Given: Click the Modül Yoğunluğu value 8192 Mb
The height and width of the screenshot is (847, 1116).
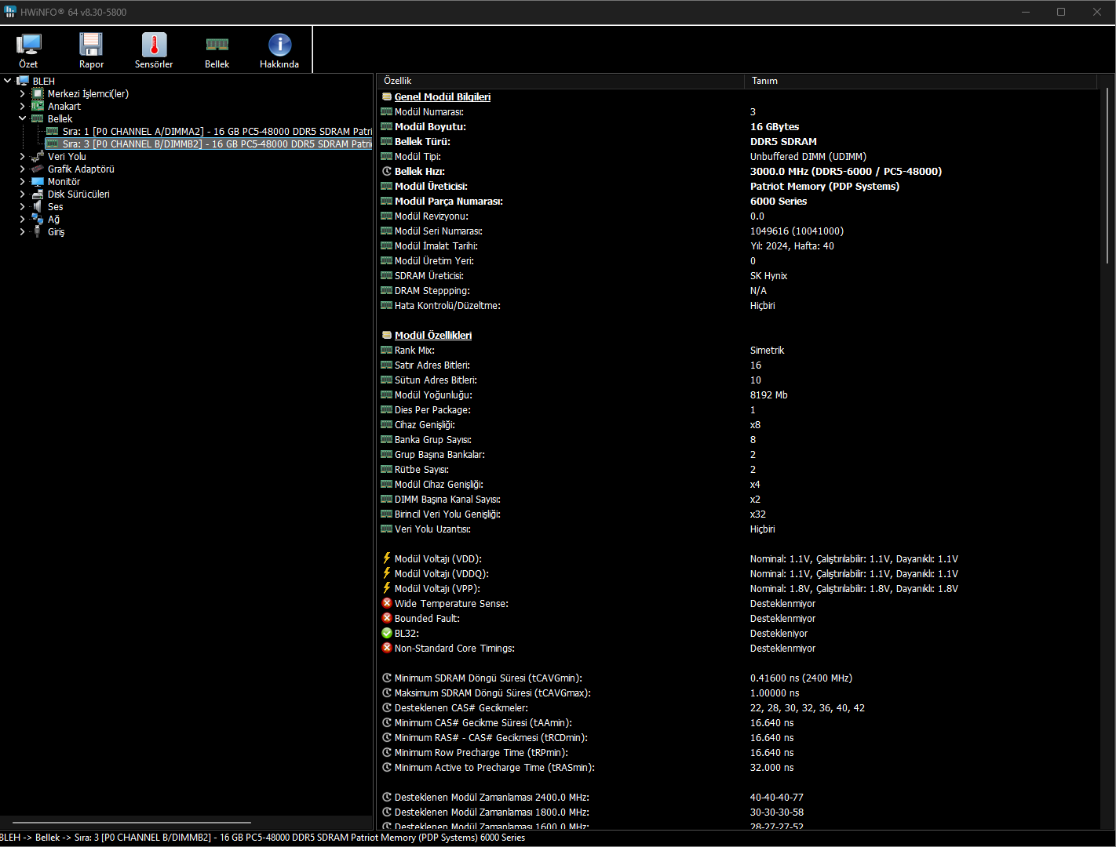Looking at the screenshot, I should tap(769, 394).
